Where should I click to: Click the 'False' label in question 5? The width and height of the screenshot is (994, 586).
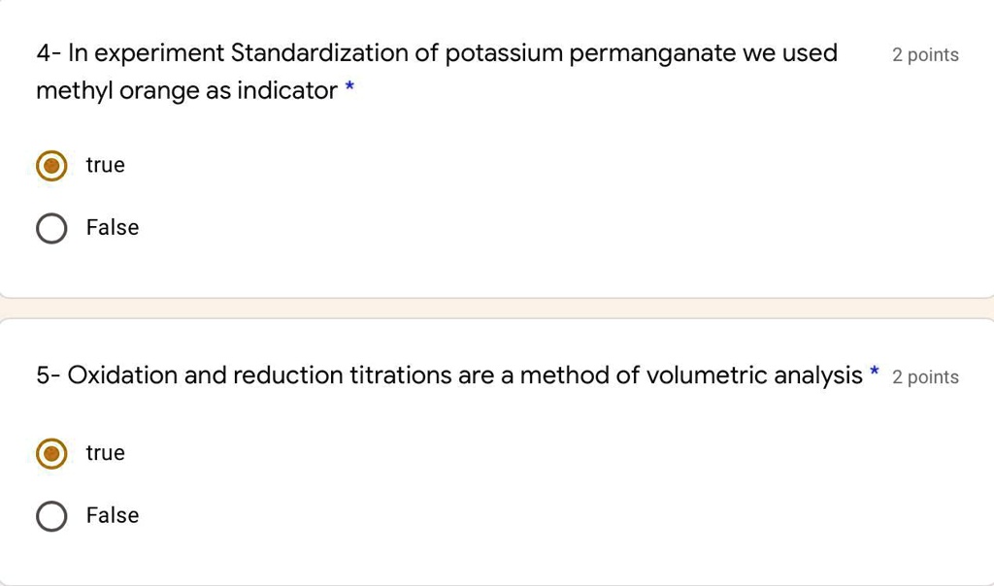coord(112,515)
